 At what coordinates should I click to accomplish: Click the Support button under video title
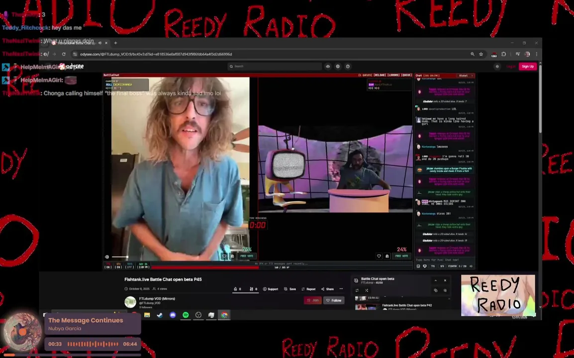(271, 289)
